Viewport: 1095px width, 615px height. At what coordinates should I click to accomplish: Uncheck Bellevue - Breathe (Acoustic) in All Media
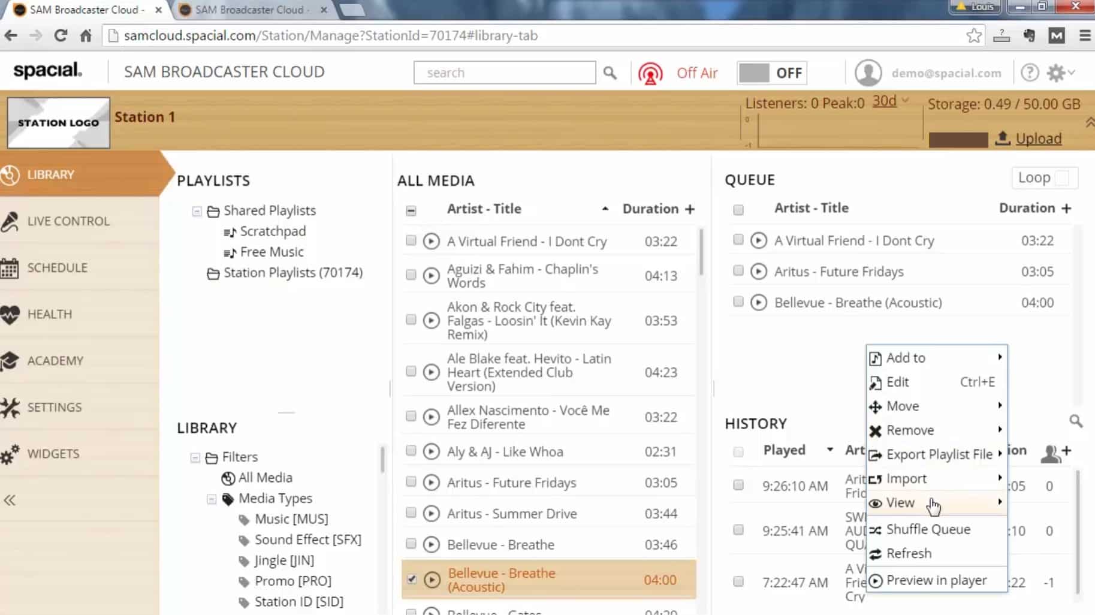pos(412,579)
